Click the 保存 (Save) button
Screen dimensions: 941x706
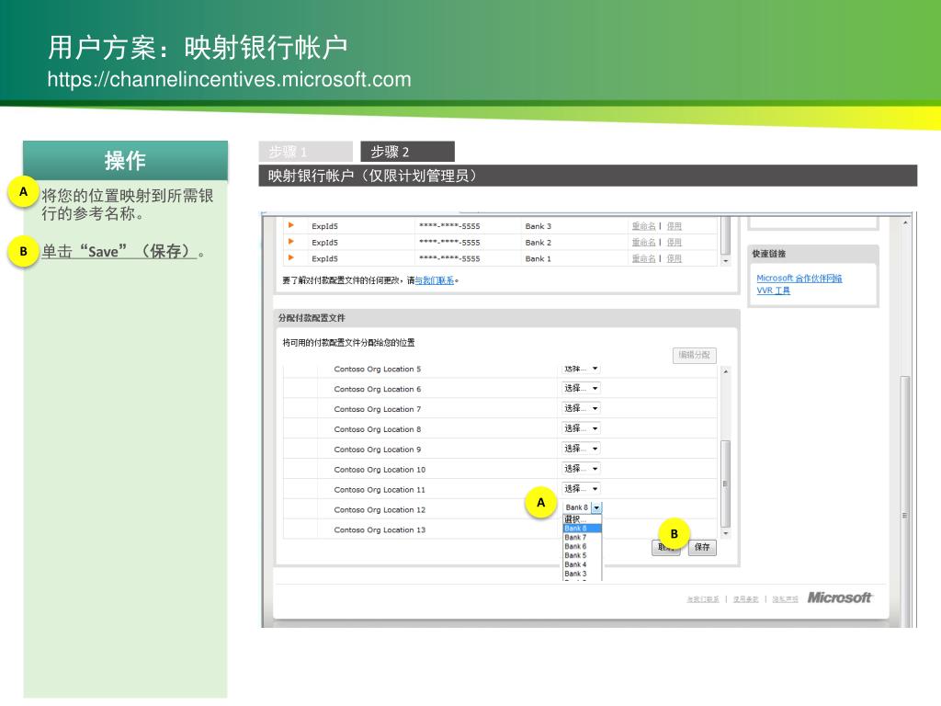click(x=702, y=547)
